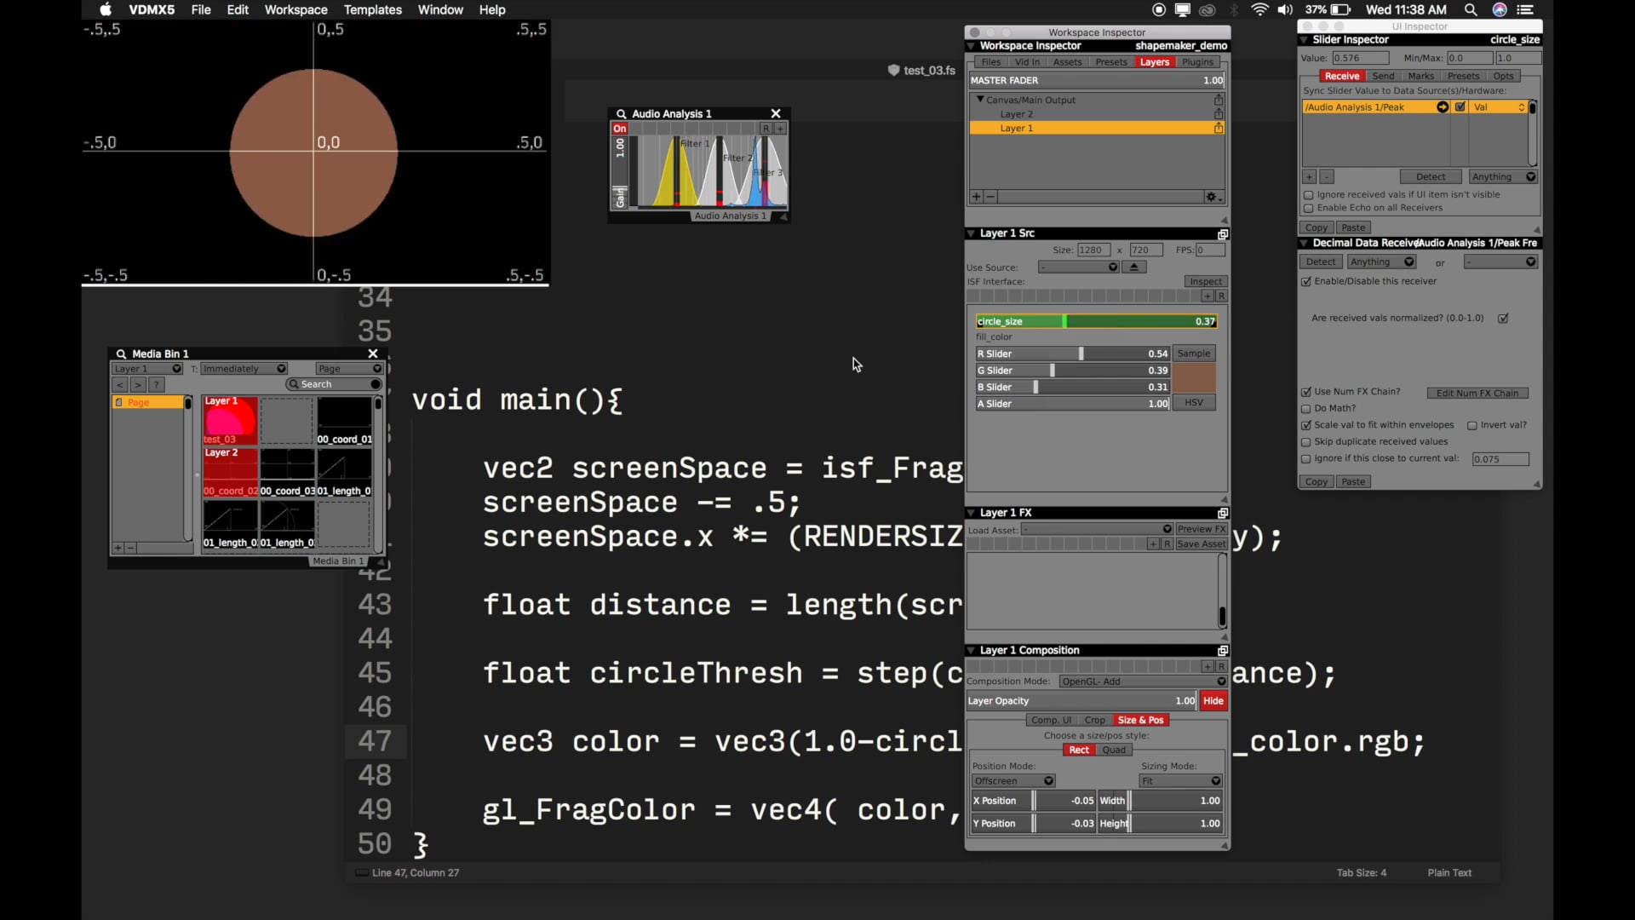Open macOS Spotlight search
Viewport: 1635px width, 920px height.
coord(1471,9)
